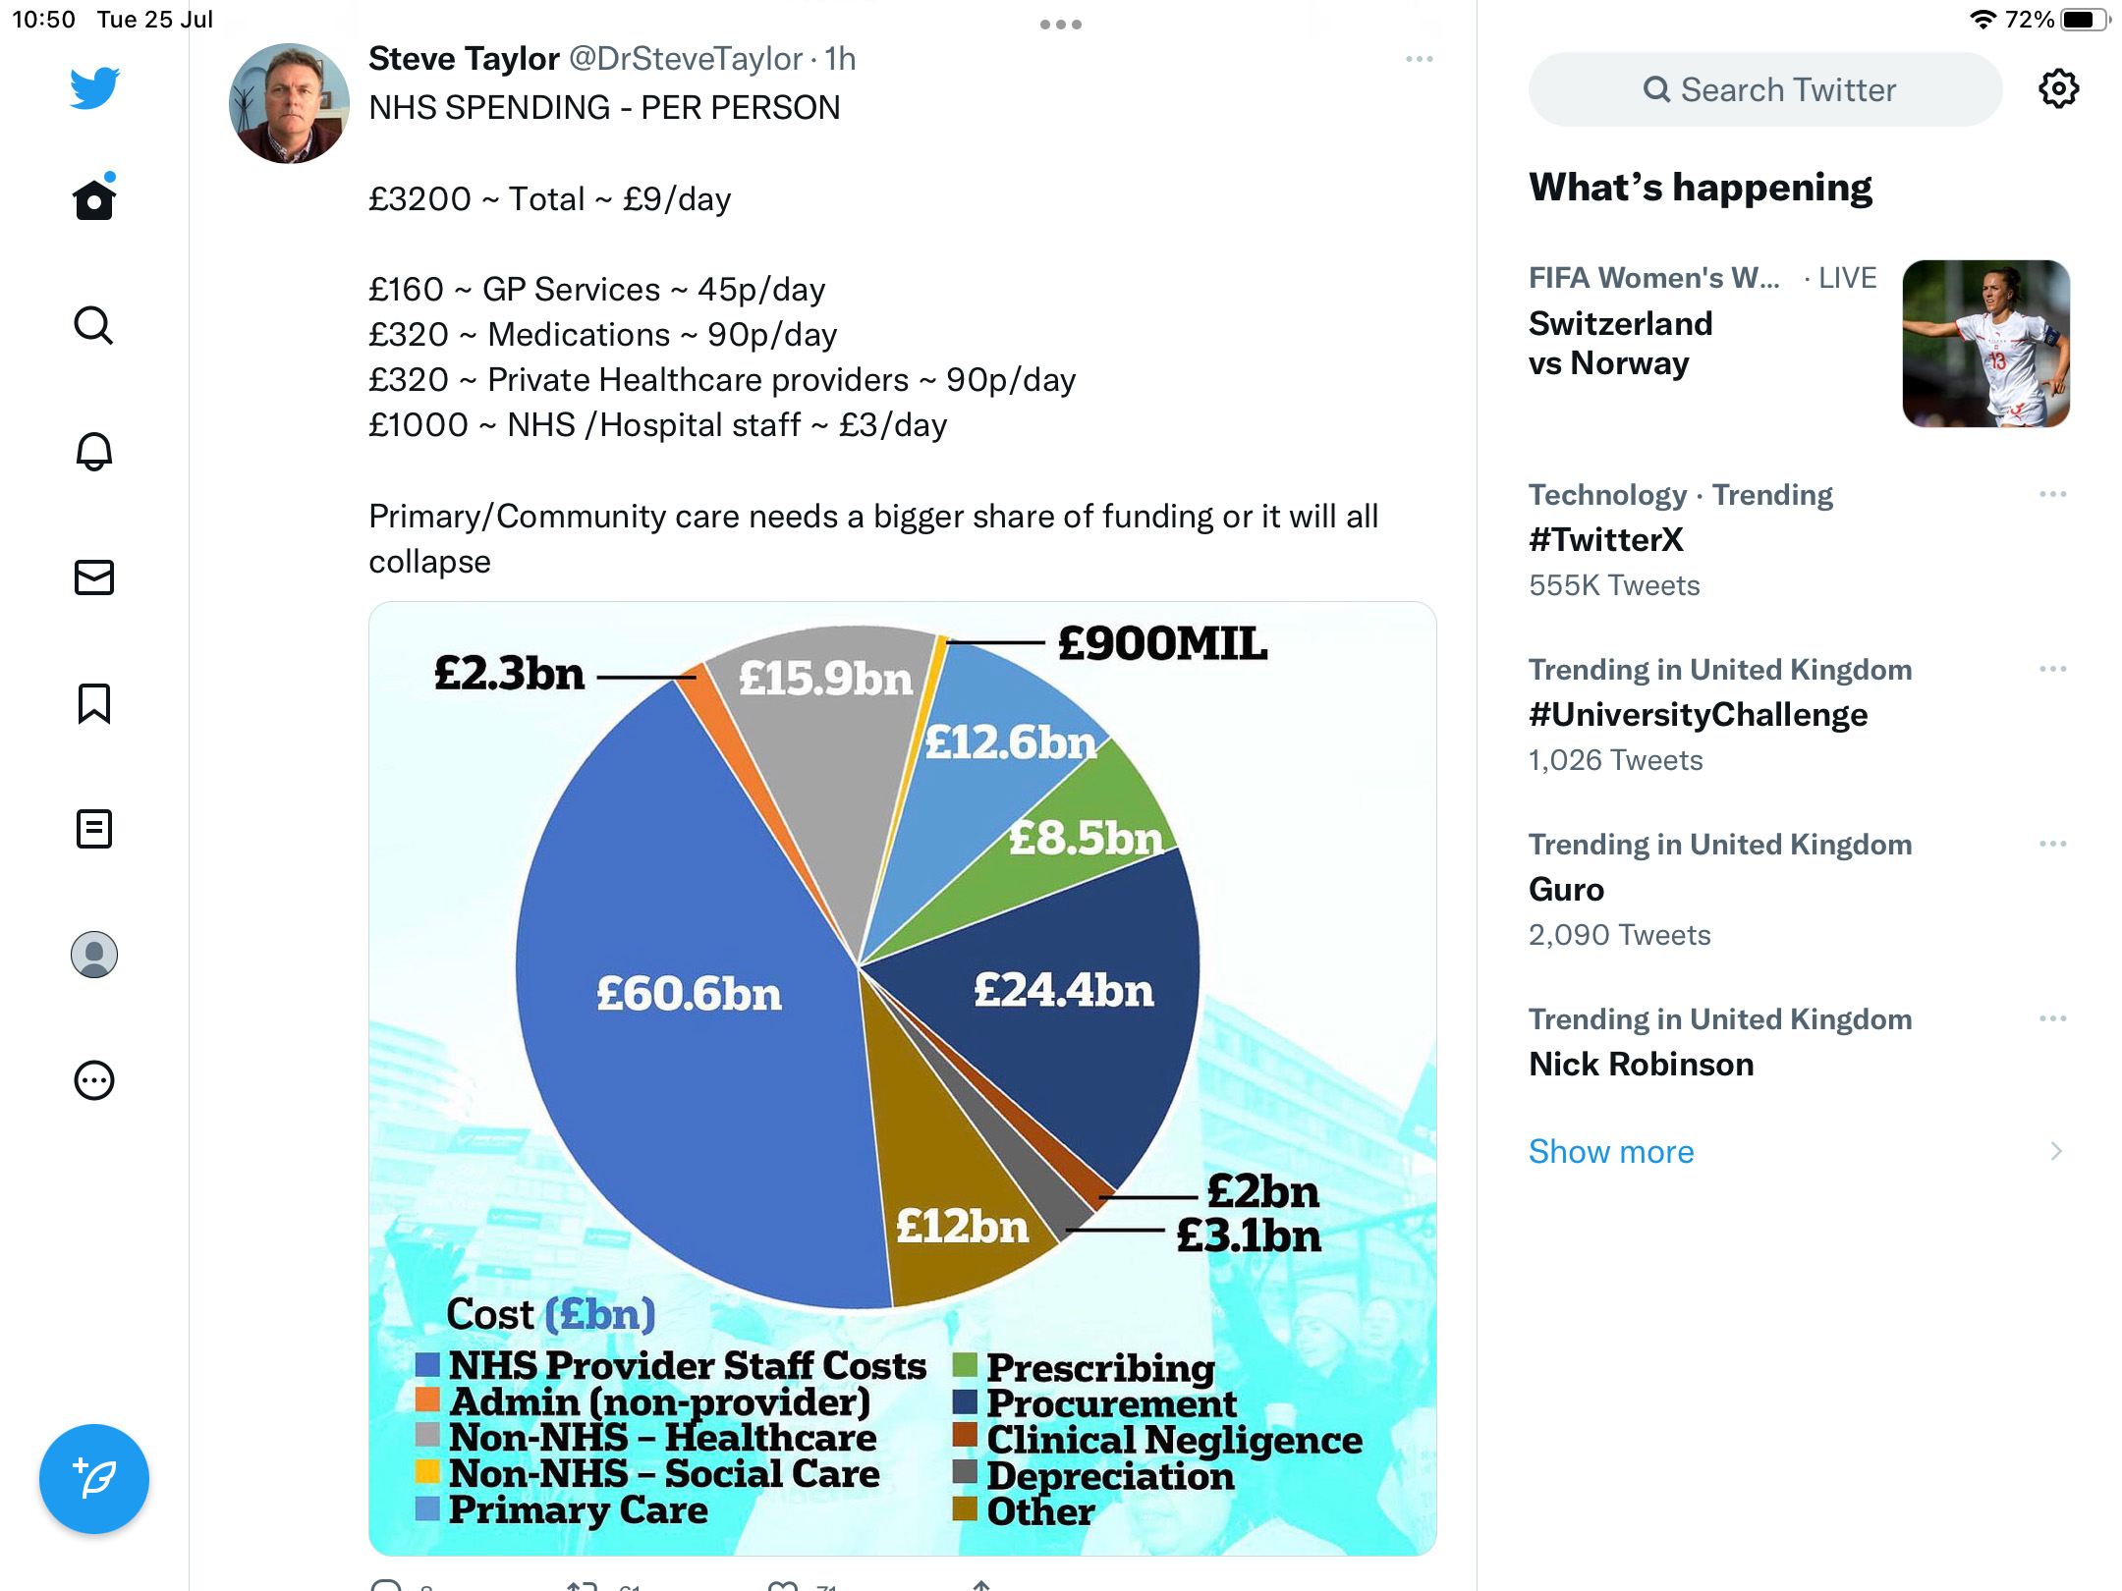Open the NHS spending pie chart image
Viewport: 2122px width, 1591px height.
click(902, 1078)
